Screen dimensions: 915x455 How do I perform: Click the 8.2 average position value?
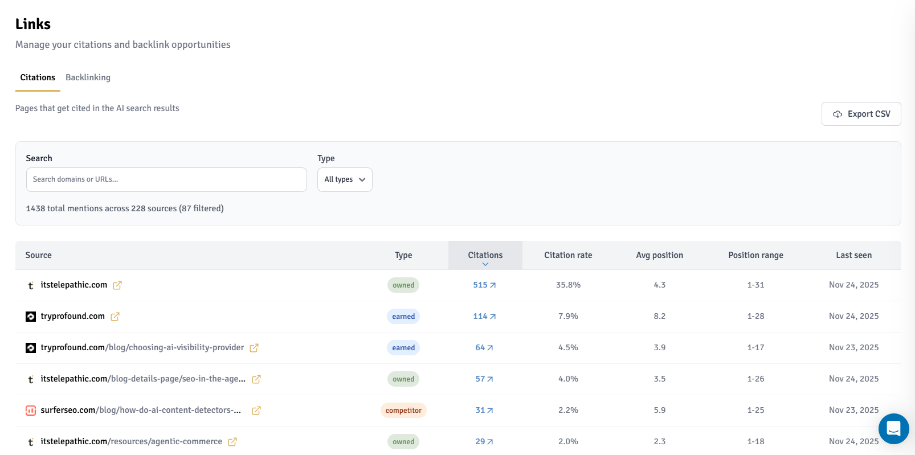(659, 316)
